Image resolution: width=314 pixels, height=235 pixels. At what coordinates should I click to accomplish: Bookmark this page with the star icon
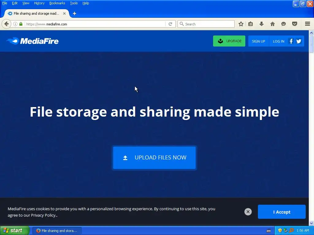241,24
